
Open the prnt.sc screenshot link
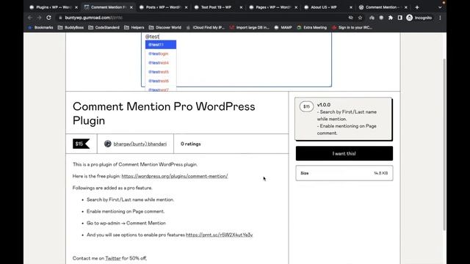click(219, 235)
